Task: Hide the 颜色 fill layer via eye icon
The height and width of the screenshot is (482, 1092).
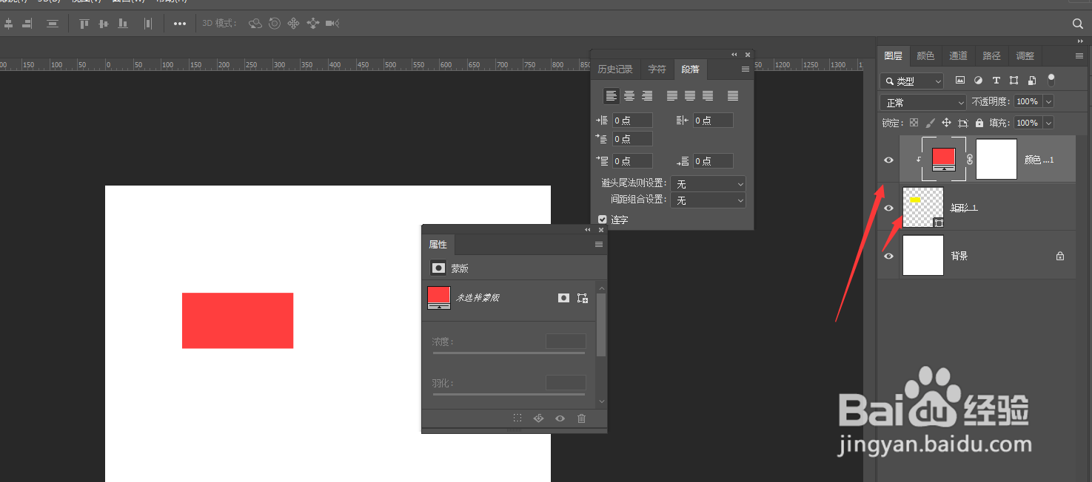Action: [x=889, y=160]
